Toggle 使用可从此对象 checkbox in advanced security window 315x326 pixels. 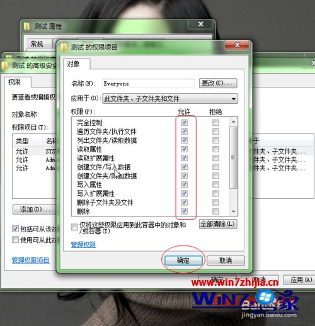15,239
